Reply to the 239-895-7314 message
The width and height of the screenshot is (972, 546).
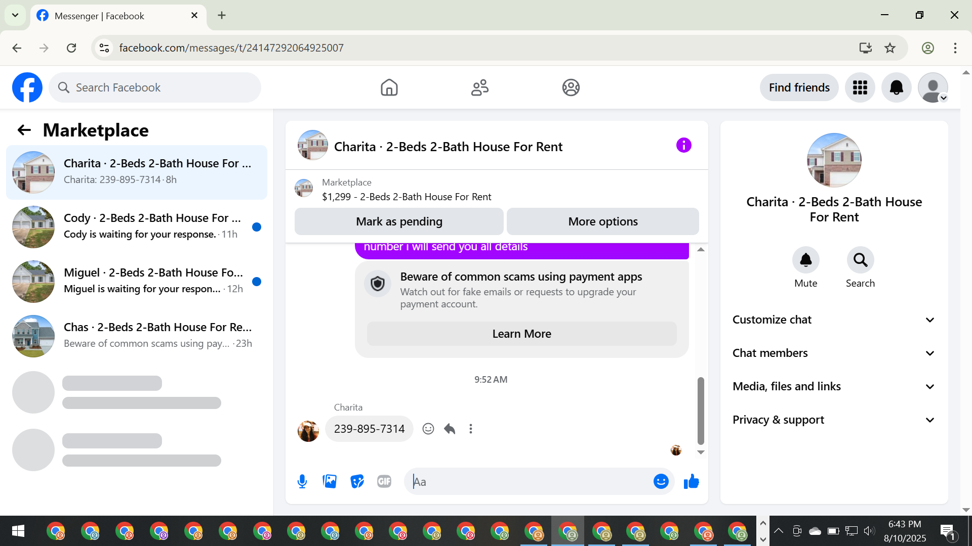(450, 429)
